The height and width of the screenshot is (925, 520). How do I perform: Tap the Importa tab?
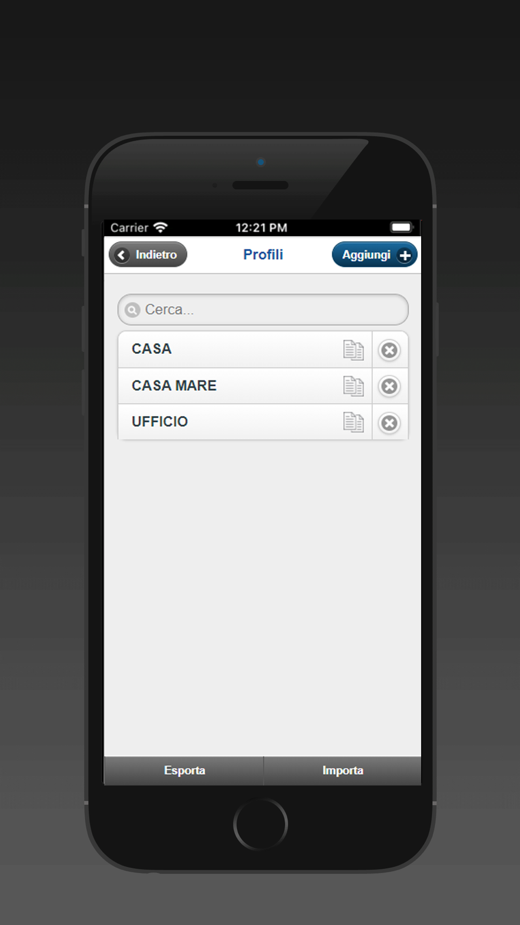(x=343, y=770)
